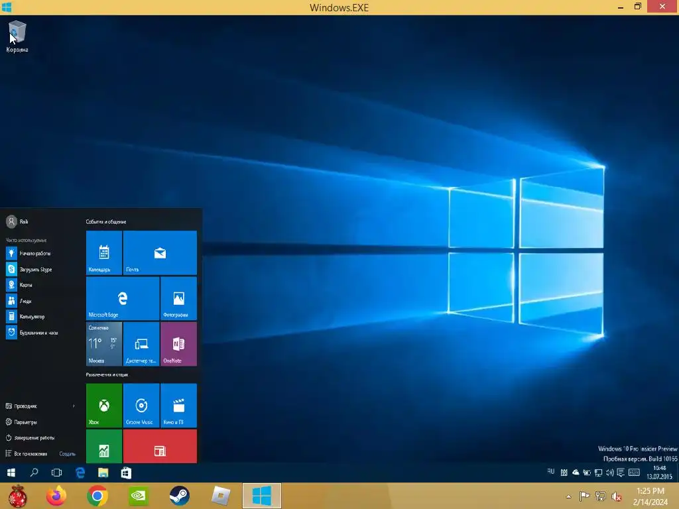Image resolution: width=679 pixels, height=509 pixels.
Task: Open the touch keyboard tray icon
Action: tap(634, 473)
